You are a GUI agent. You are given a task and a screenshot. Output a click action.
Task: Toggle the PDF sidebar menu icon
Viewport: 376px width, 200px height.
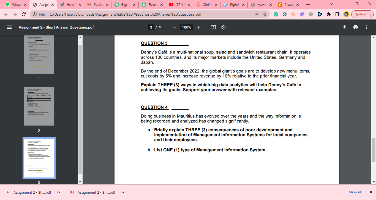(x=9, y=27)
